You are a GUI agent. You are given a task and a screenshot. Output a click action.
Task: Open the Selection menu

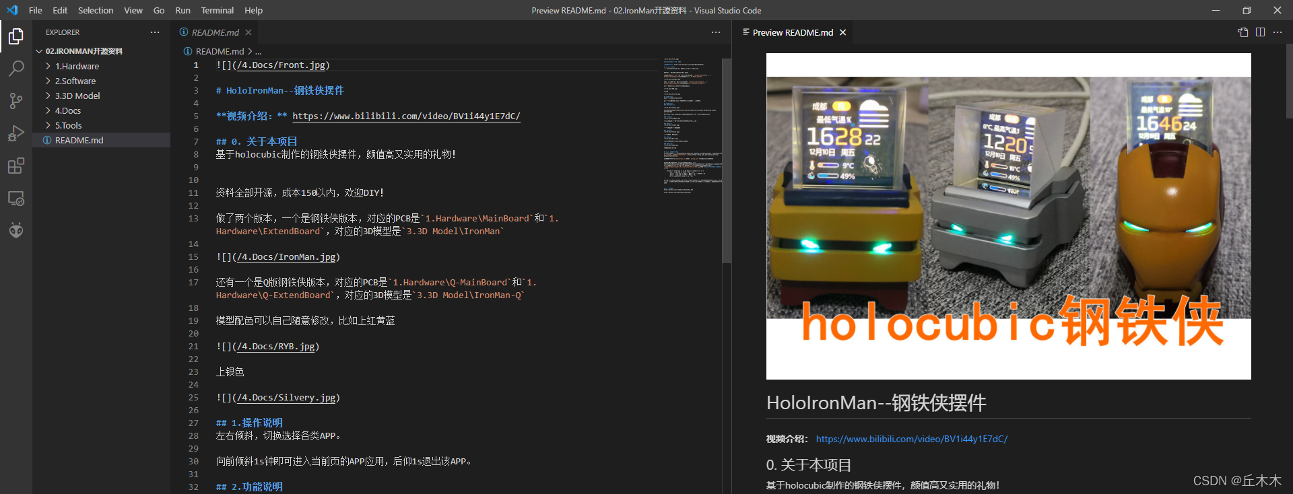coord(96,10)
